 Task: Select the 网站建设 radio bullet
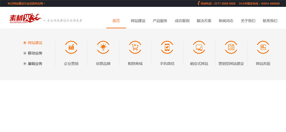[25, 43]
